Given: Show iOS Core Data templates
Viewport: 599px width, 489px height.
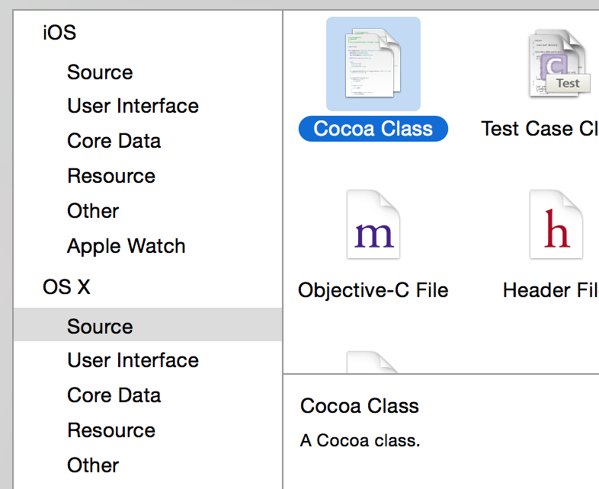Looking at the screenshot, I should pyautogui.click(x=114, y=141).
